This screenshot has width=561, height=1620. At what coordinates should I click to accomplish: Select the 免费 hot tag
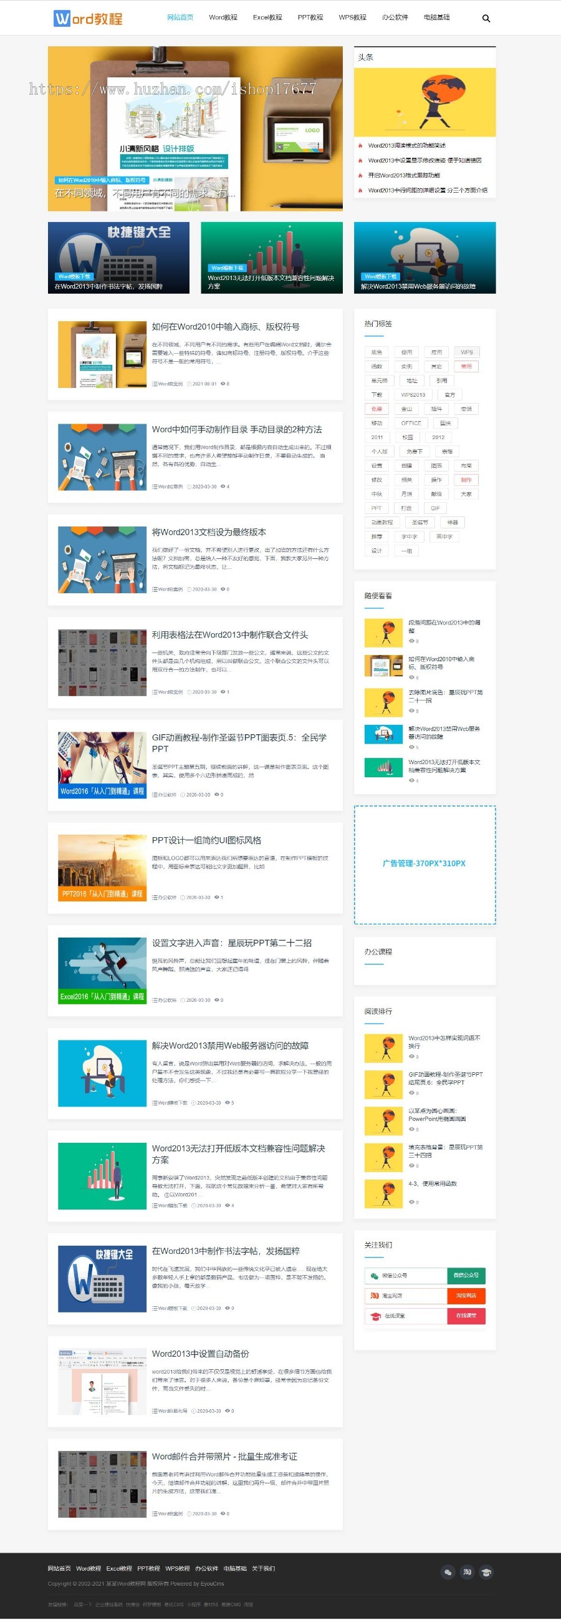[376, 409]
